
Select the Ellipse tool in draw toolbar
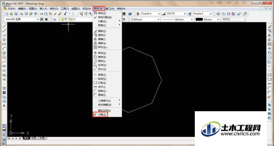click(4, 66)
